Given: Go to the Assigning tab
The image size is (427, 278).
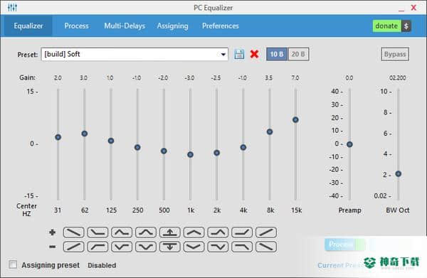Looking at the screenshot, I should click(173, 26).
